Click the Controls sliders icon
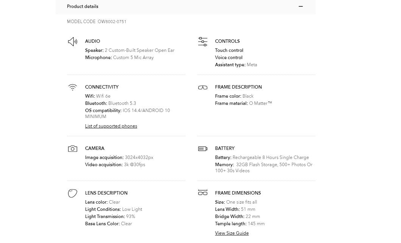The width and height of the screenshot is (401, 243). click(203, 42)
